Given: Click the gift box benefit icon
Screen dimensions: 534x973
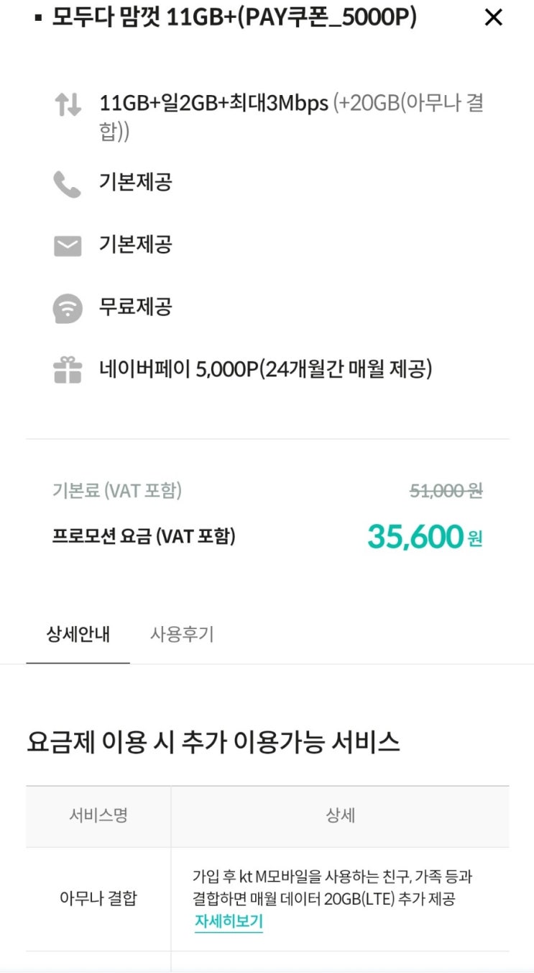Looking at the screenshot, I should (x=68, y=370).
